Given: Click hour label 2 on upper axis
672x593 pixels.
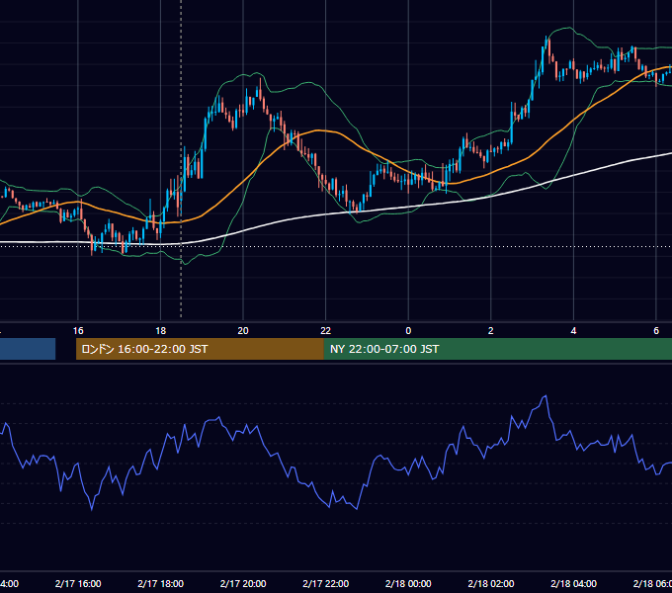Looking at the screenshot, I should tap(491, 331).
